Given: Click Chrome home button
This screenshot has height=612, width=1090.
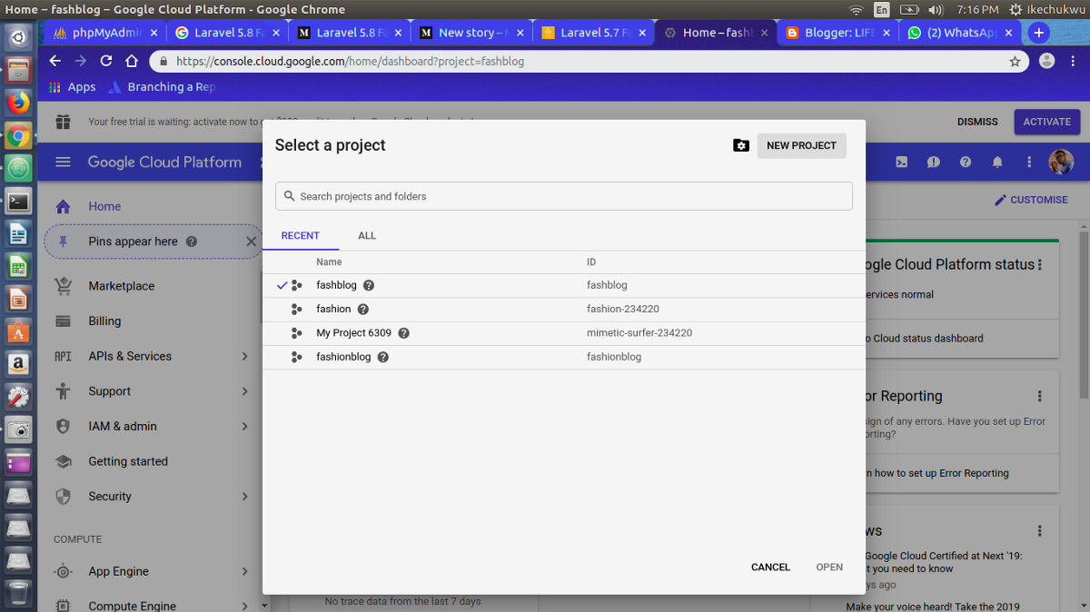Looking at the screenshot, I should [x=132, y=61].
